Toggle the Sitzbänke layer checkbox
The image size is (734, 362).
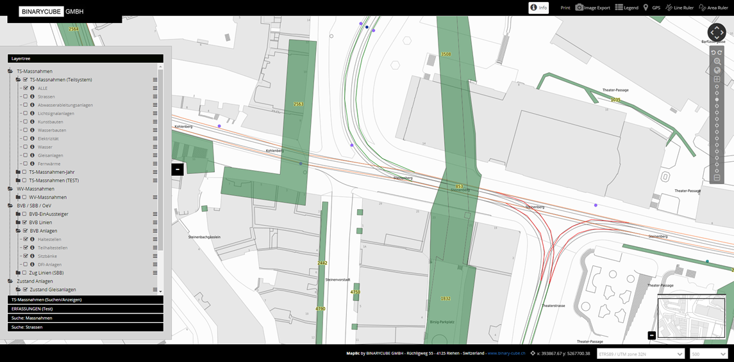click(25, 256)
